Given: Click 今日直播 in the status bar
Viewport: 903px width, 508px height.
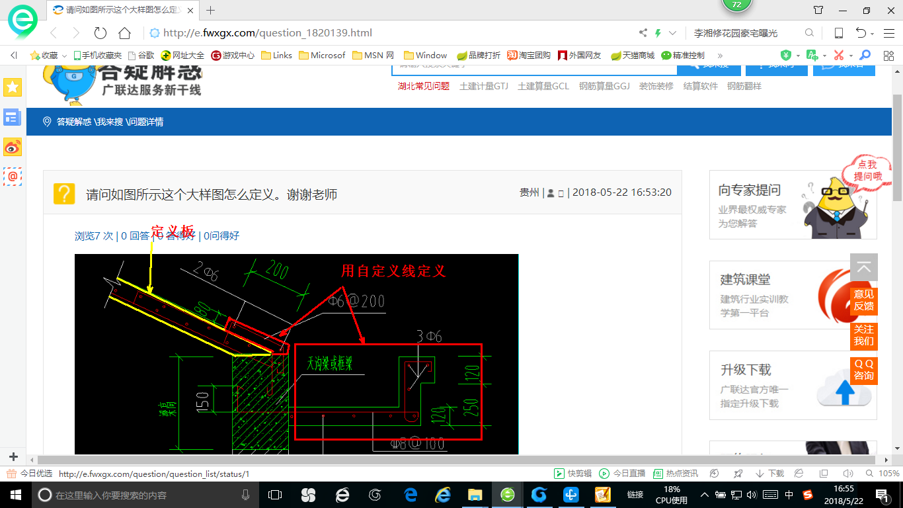Looking at the screenshot, I should click(x=622, y=474).
